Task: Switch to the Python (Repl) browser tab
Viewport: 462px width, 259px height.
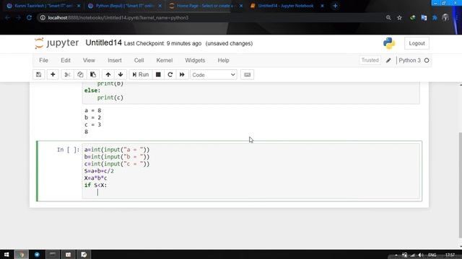Action: click(x=124, y=6)
